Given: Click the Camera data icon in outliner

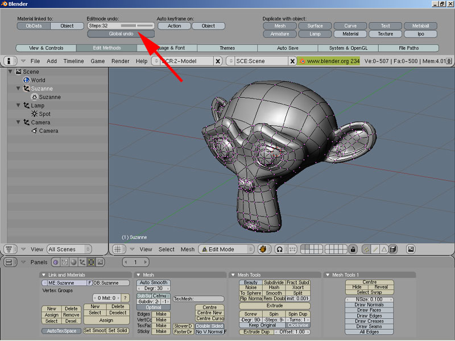Looking at the screenshot, I should (x=34, y=131).
